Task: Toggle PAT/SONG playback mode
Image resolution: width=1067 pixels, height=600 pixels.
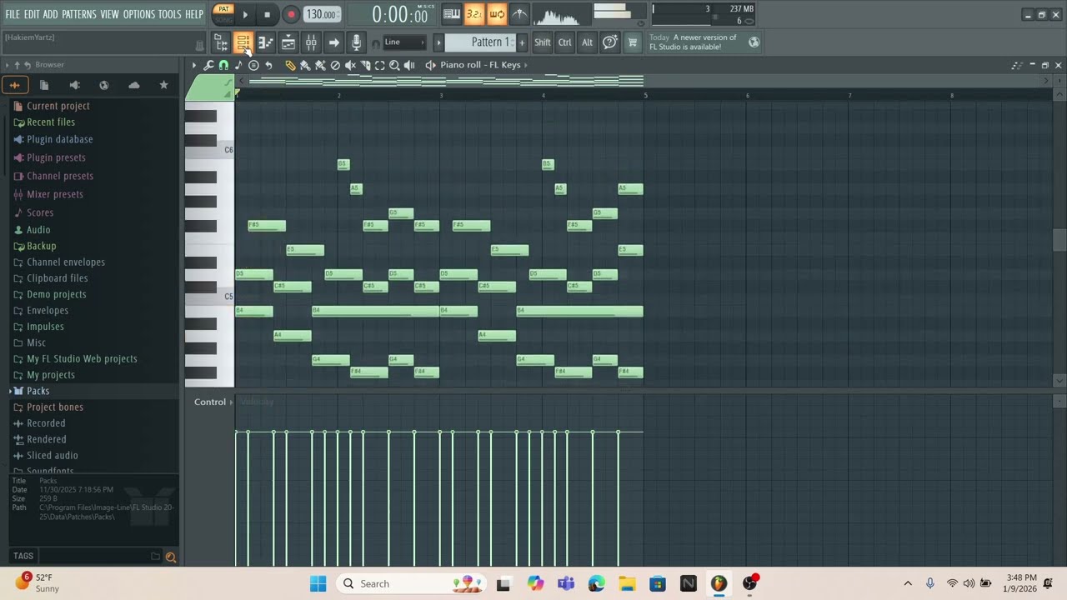Action: point(223,13)
